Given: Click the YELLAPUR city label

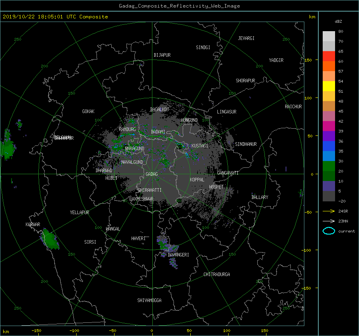Looking at the screenshot, I should coord(79,213).
